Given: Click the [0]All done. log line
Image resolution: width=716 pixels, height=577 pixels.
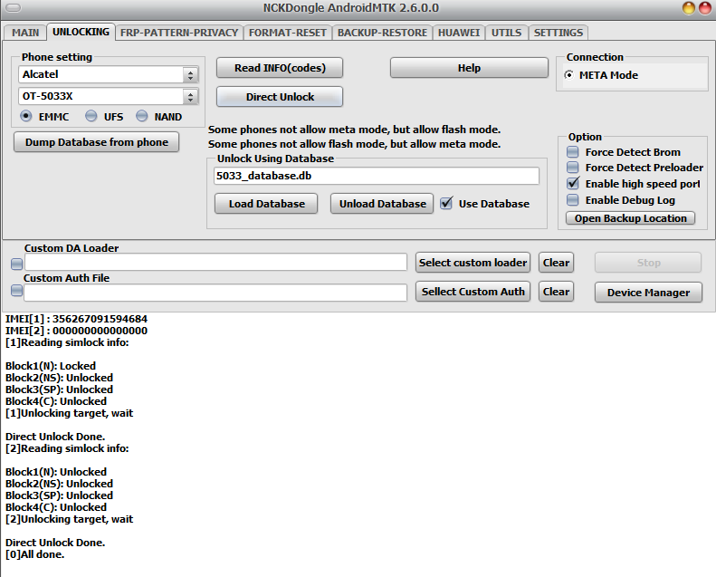Looking at the screenshot, I should 34,554.
